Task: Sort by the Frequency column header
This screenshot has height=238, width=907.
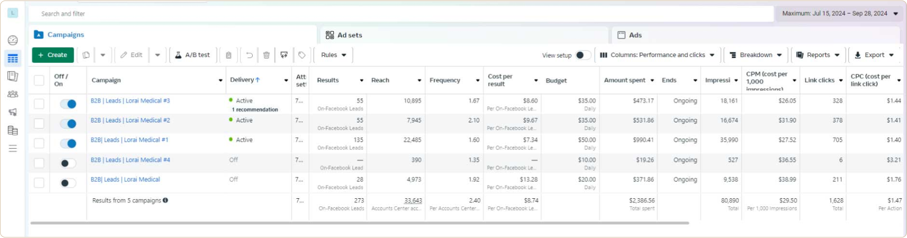Action: 445,80
